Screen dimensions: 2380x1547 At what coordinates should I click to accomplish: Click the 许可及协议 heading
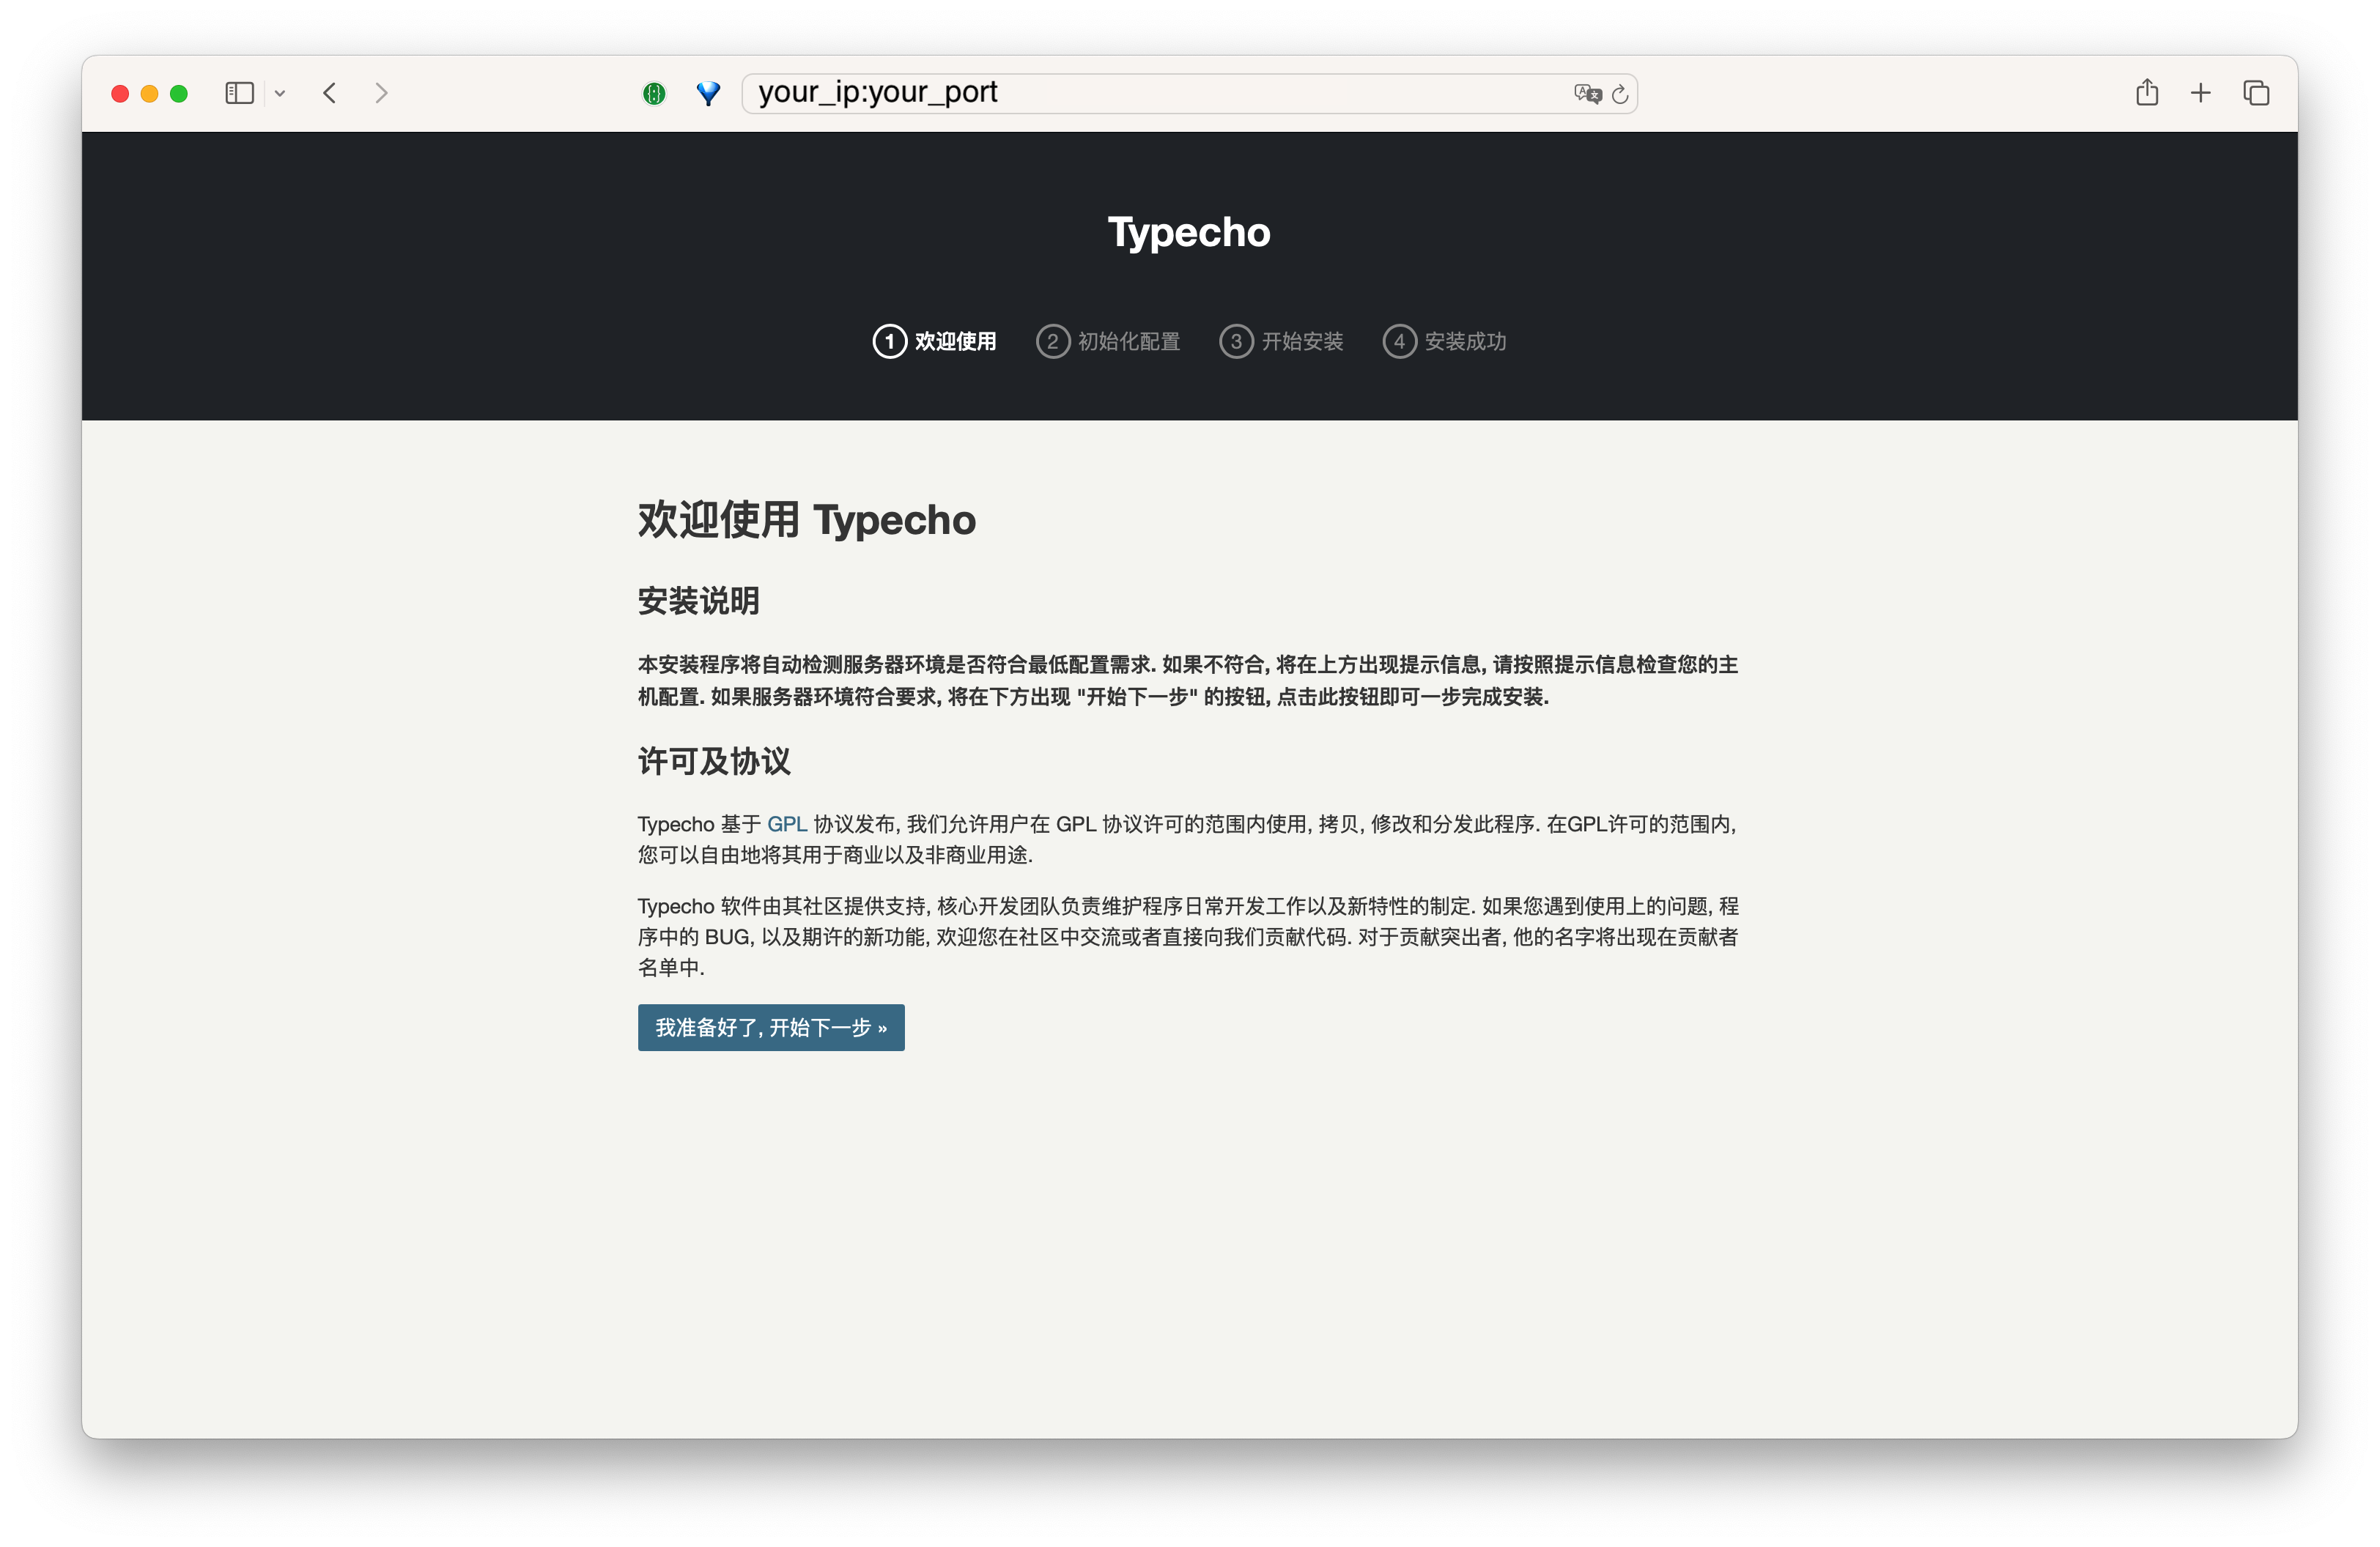pyautogui.click(x=714, y=762)
